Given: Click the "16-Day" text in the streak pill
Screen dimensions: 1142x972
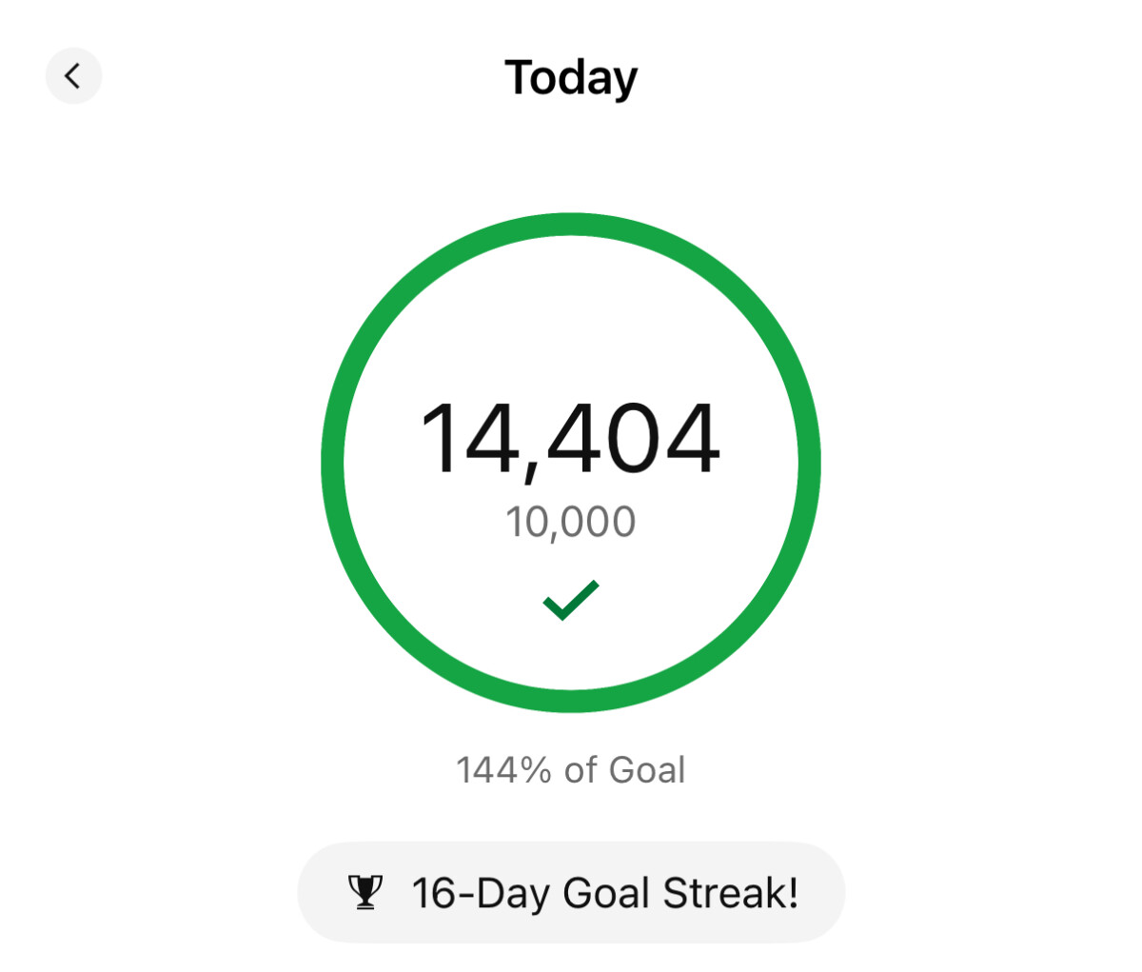Looking at the screenshot, I should 480,894.
